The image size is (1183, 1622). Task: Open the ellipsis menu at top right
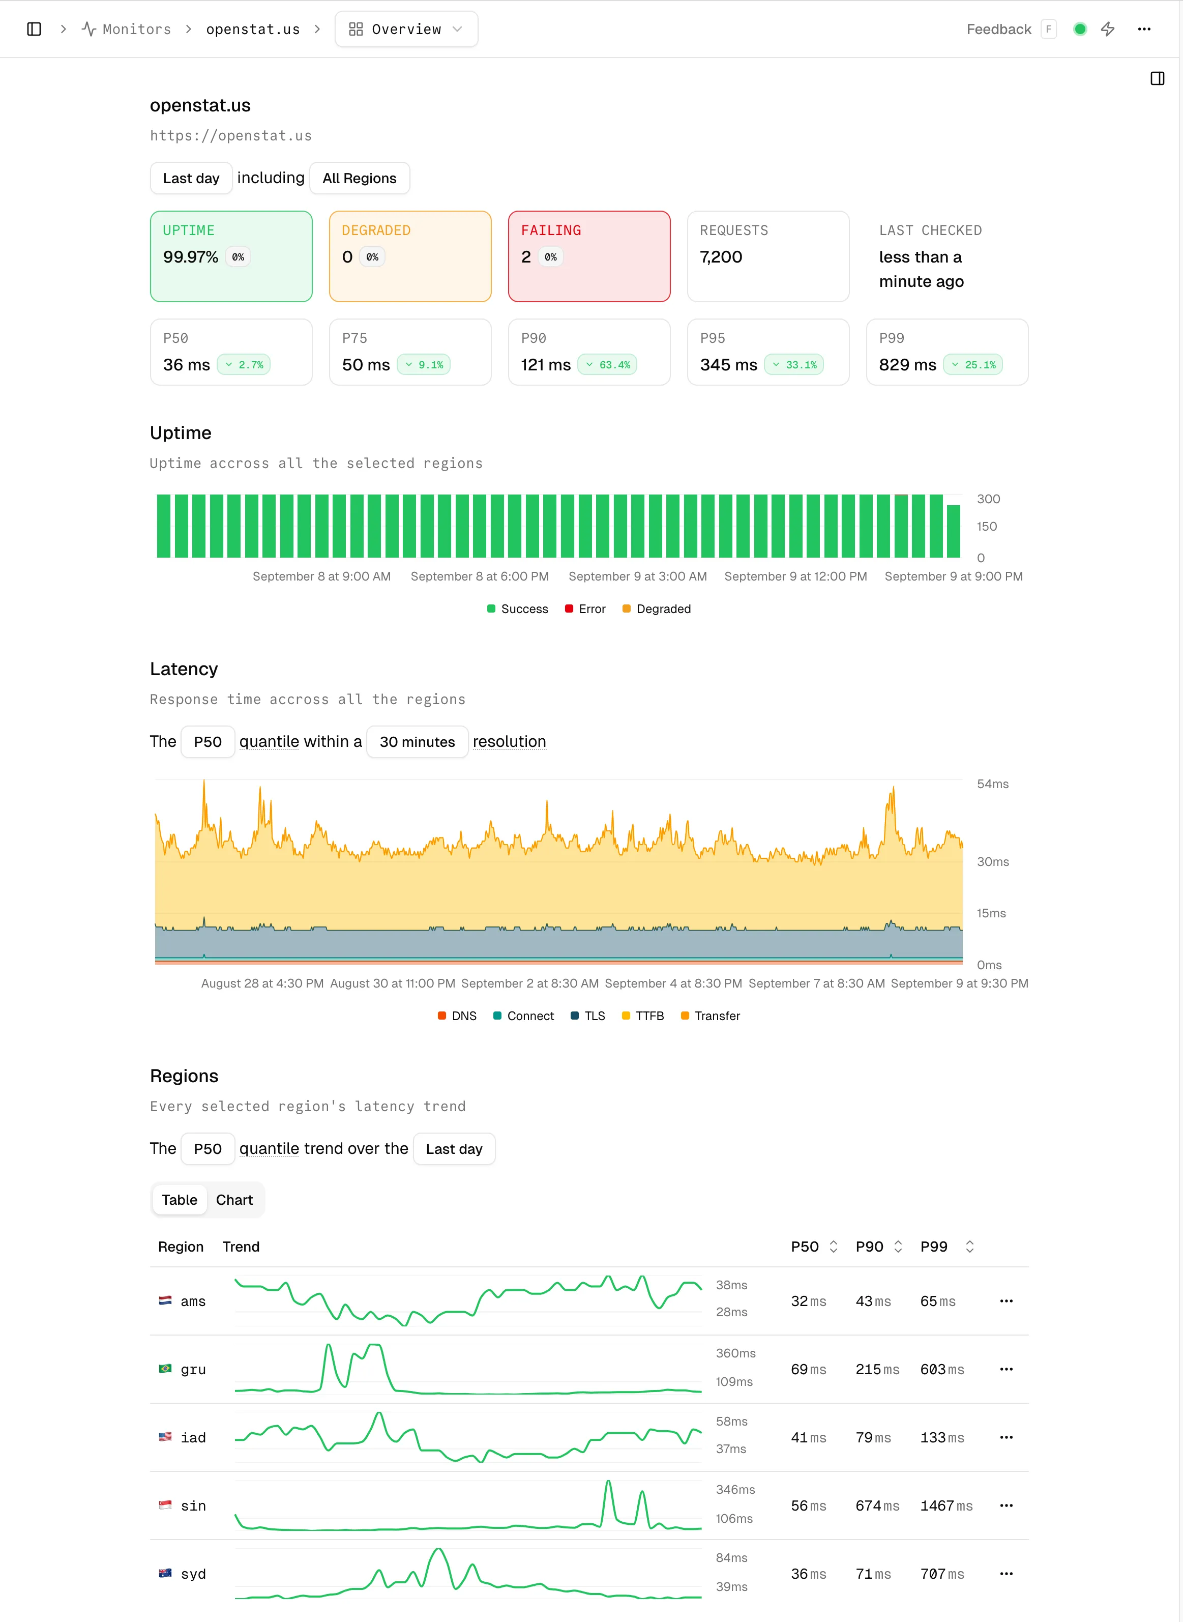(x=1144, y=30)
